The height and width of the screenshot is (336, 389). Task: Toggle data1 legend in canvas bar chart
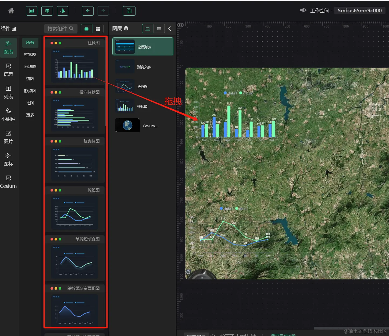(x=230, y=93)
